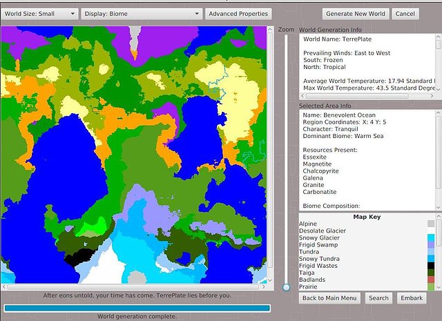Click the light green Prairie swatch
This screenshot has height=321, width=442.
(x=431, y=286)
